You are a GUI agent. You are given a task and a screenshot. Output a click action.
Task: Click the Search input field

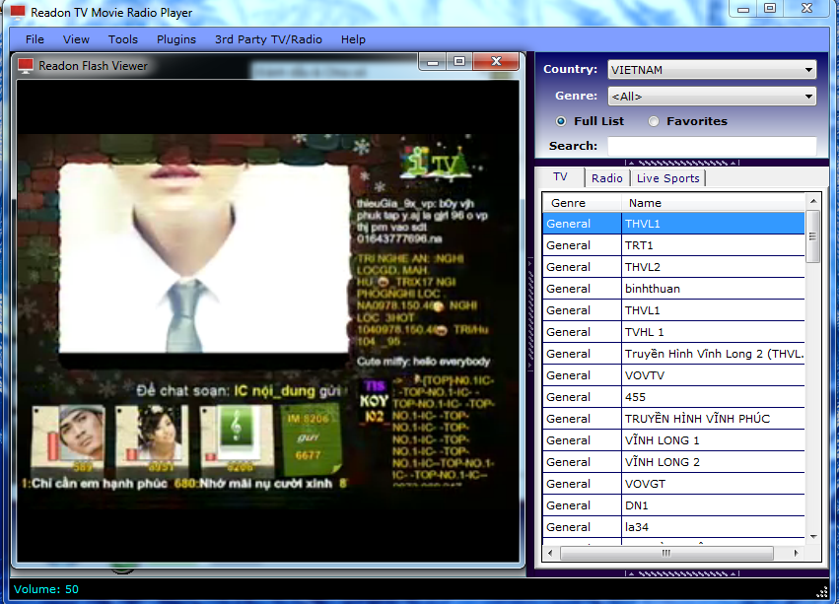(712, 146)
